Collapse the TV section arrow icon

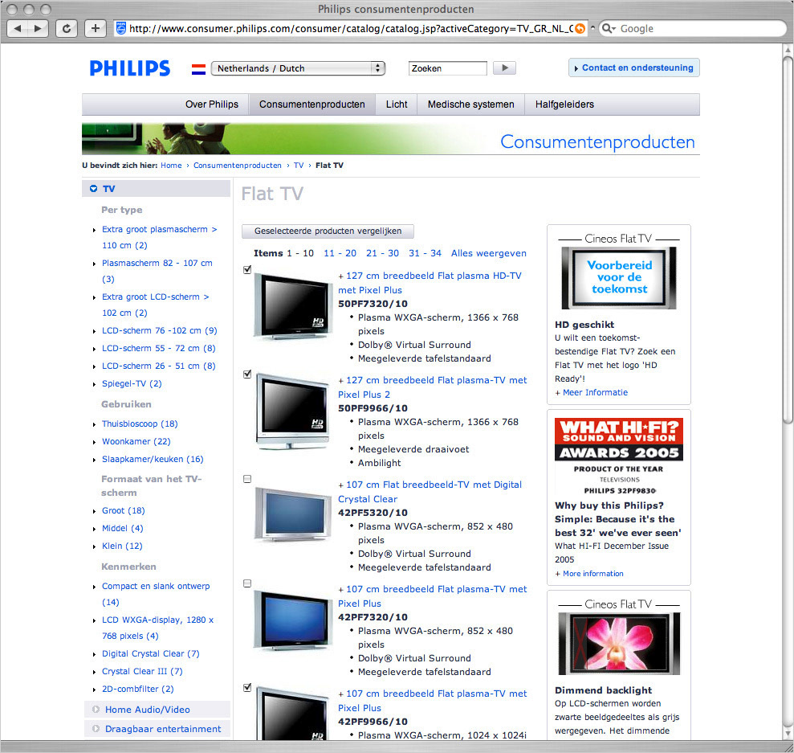[x=94, y=189]
